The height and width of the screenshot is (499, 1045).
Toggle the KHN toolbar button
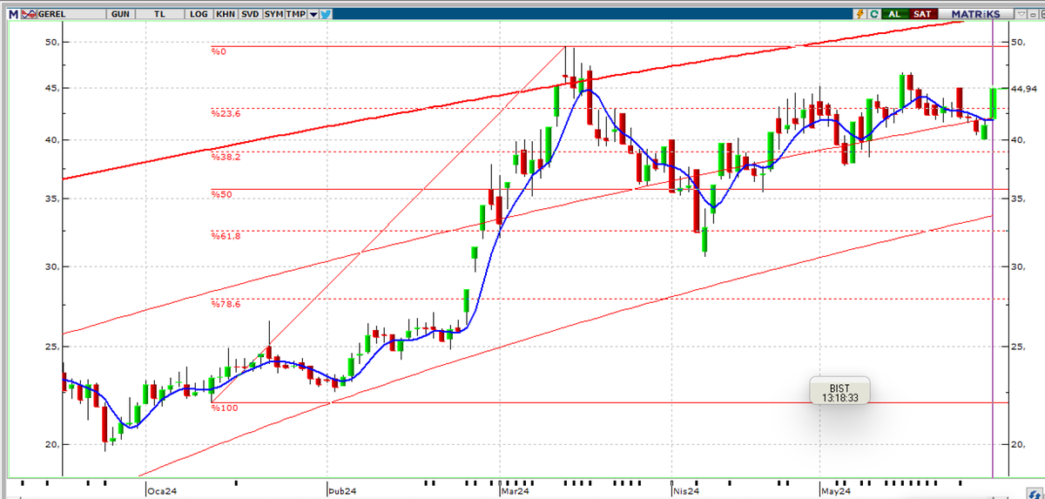point(225,14)
